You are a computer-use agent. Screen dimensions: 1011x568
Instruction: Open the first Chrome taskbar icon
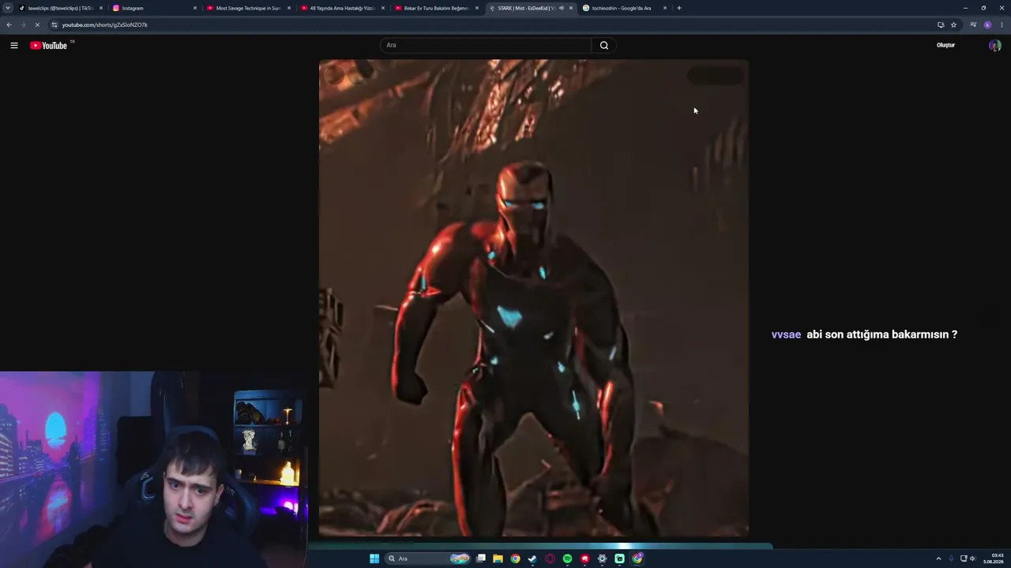[x=515, y=559]
